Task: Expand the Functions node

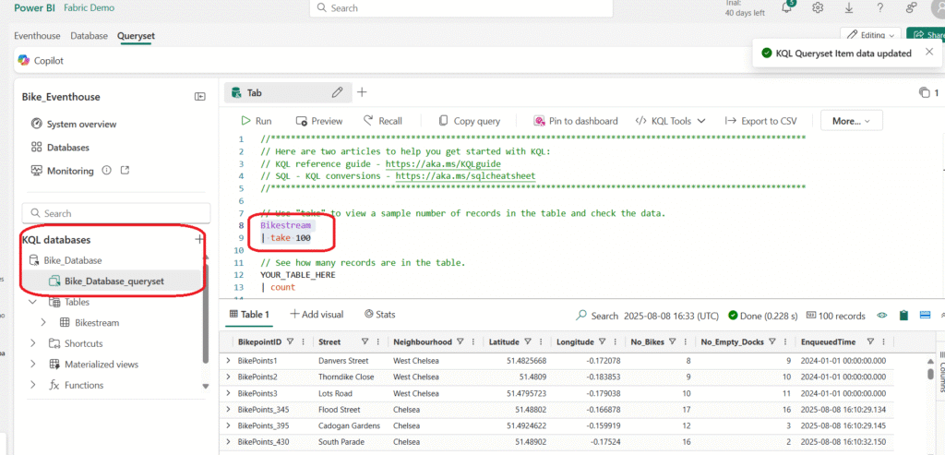Action: (32, 385)
